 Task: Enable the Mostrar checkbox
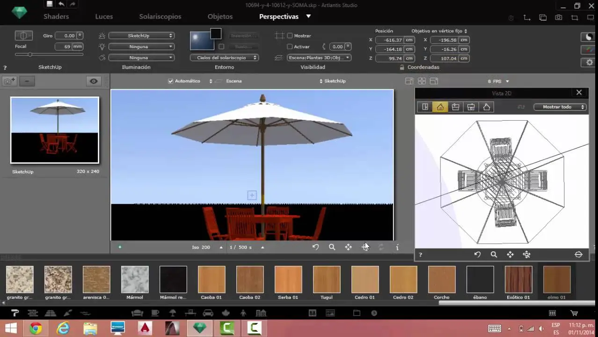[290, 36]
